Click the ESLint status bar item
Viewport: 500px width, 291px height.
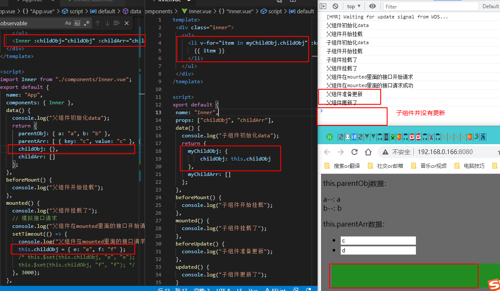[275, 289]
